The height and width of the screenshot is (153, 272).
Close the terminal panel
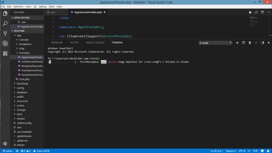[269, 42]
